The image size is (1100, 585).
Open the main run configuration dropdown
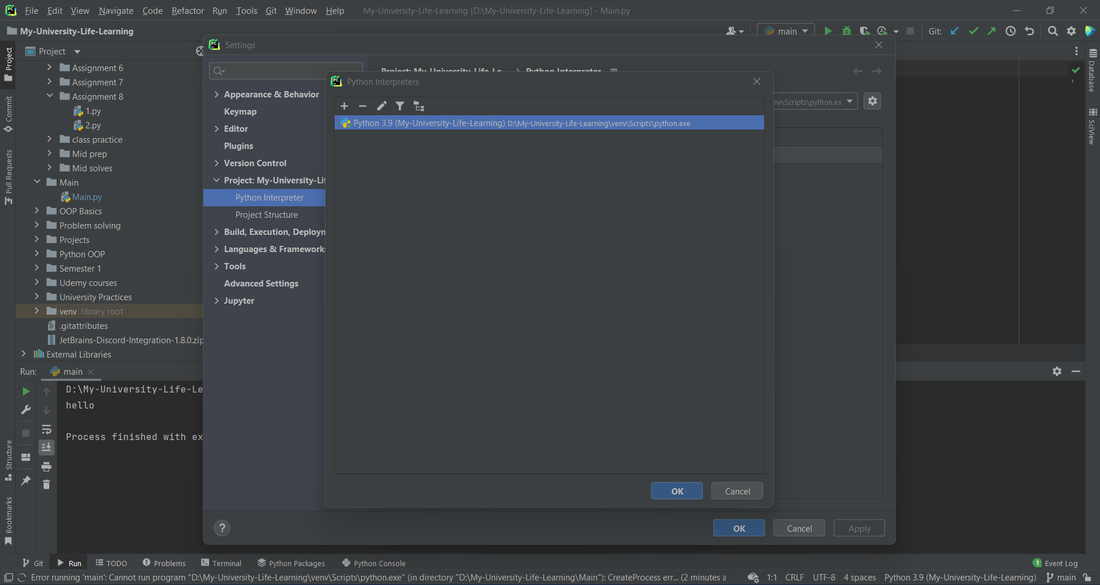click(x=786, y=31)
